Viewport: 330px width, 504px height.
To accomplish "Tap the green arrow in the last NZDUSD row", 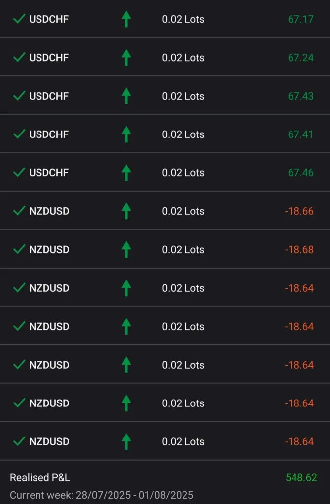I will [126, 441].
